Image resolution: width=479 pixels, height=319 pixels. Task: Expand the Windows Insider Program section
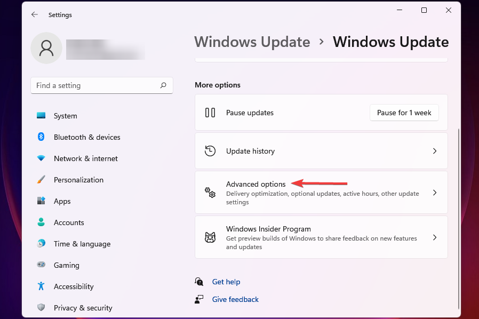coord(434,237)
